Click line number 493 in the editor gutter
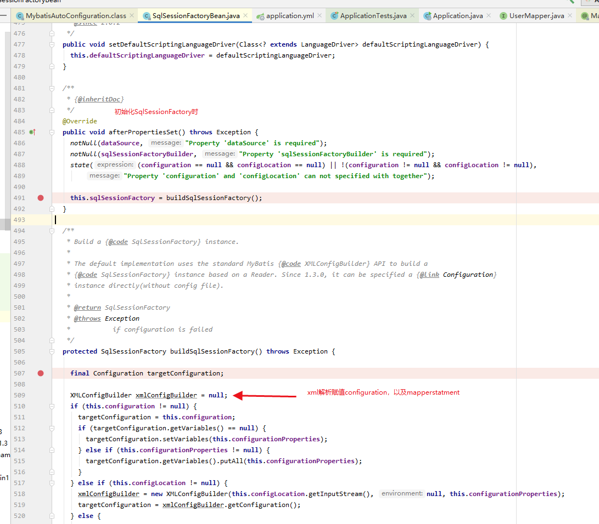Image resolution: width=599 pixels, height=524 pixels. (x=19, y=219)
